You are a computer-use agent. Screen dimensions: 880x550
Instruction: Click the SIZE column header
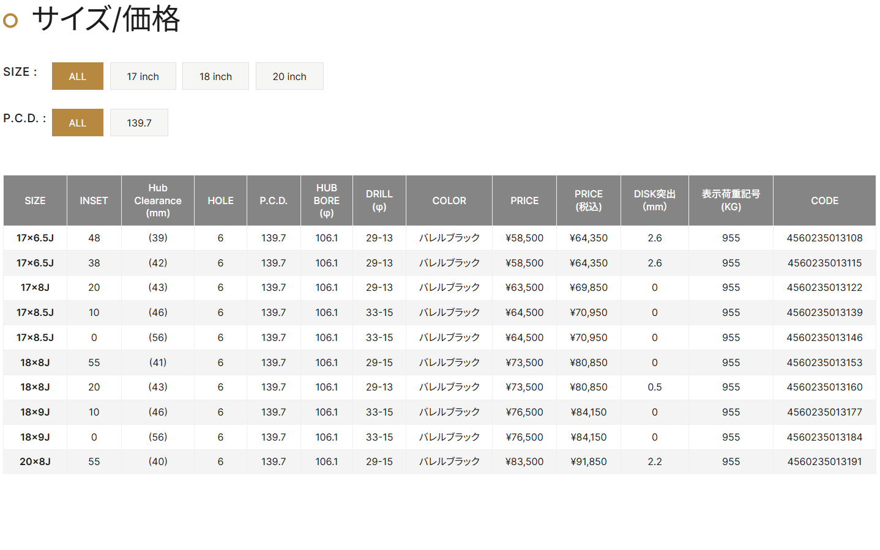click(x=35, y=200)
